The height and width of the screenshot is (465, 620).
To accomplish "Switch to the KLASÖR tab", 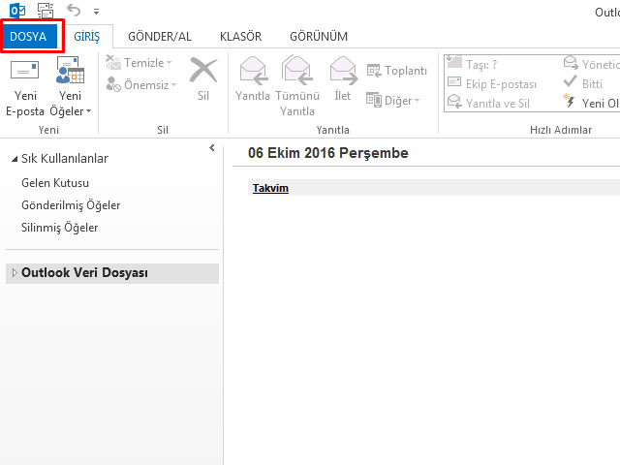I will tap(240, 37).
